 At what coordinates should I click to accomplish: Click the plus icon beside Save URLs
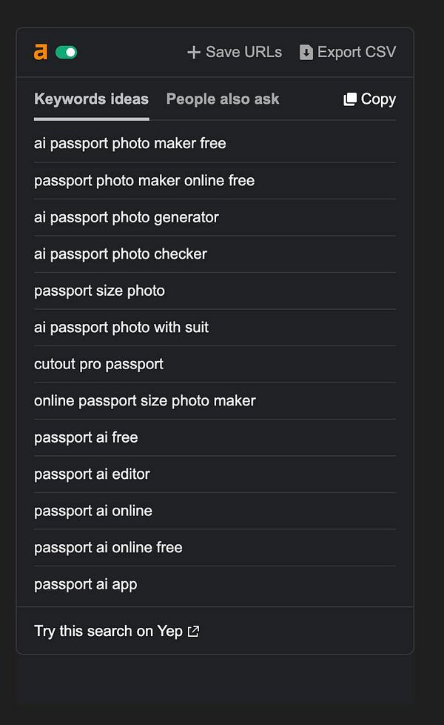pyautogui.click(x=193, y=52)
